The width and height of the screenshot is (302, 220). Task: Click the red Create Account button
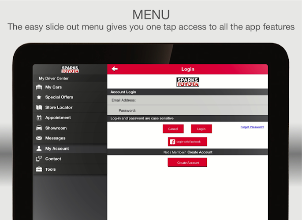[187, 162]
